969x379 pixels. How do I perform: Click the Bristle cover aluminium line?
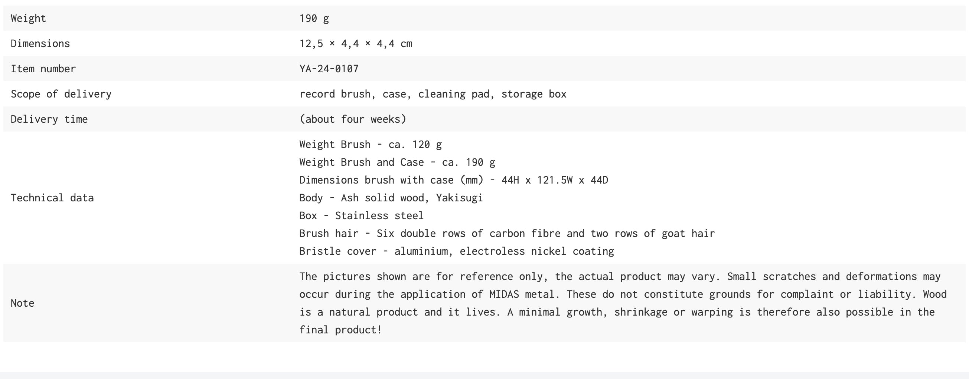[456, 251]
